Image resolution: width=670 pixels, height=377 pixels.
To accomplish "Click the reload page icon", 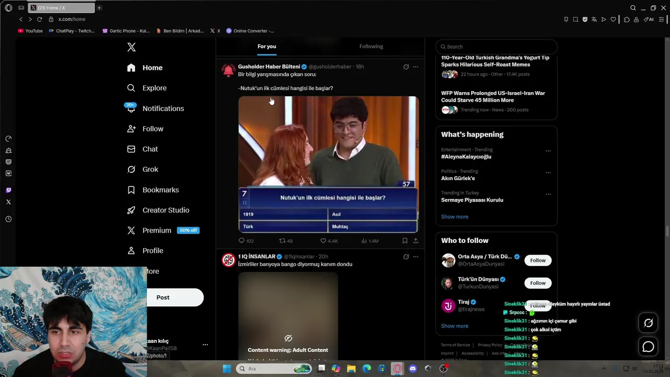I will click(x=39, y=19).
